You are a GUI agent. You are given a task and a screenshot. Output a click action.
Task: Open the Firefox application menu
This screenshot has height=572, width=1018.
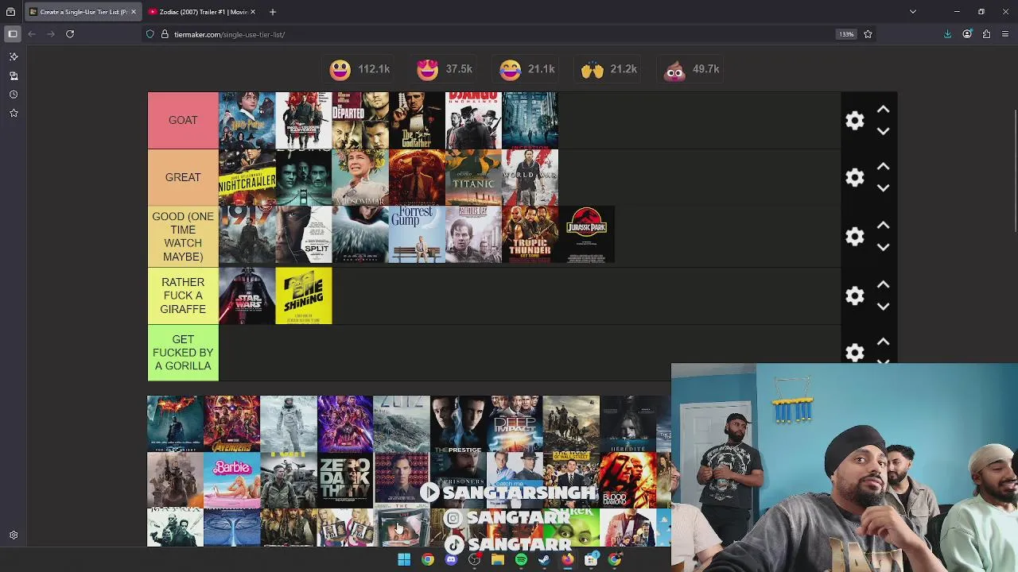point(1006,34)
